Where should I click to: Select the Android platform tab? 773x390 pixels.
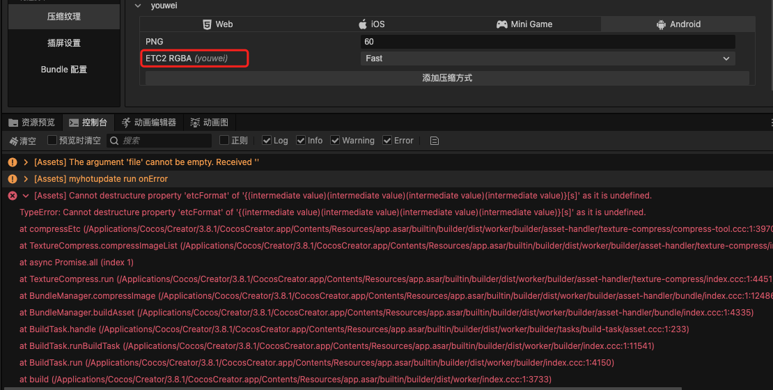[678, 24]
